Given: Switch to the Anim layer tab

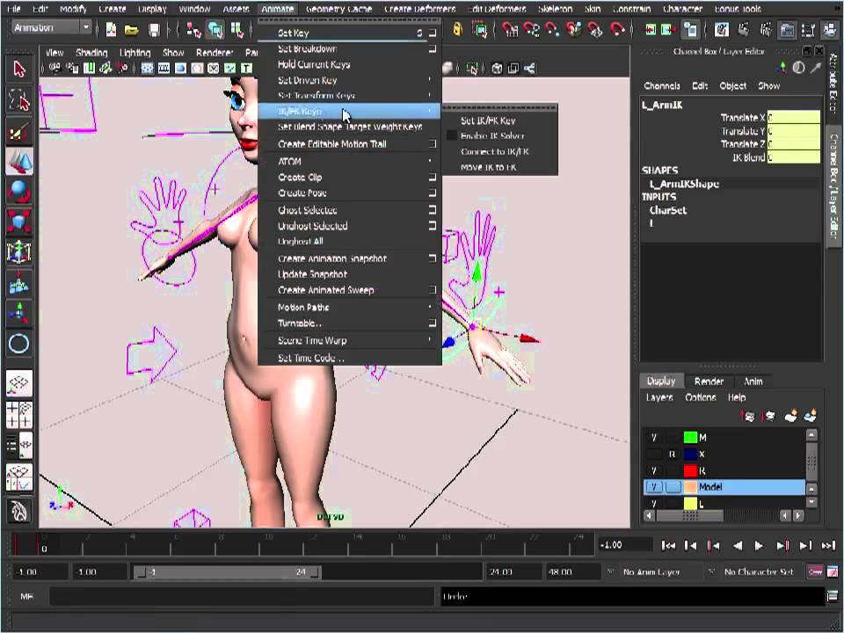Looking at the screenshot, I should [753, 381].
